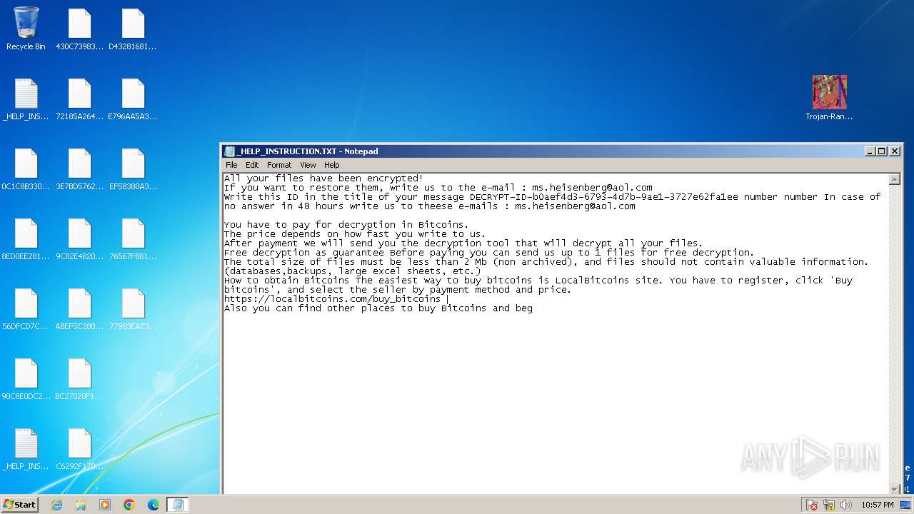Viewport: 914px width, 514px height.
Task: Select the 3E7BD5762... file icon
Action: [79, 168]
